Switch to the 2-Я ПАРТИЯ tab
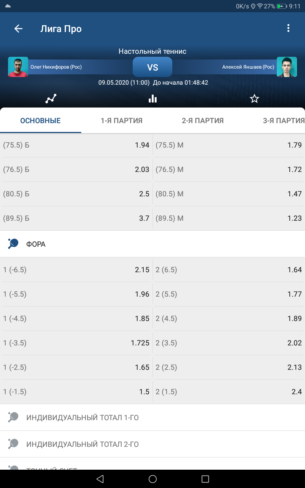The width and height of the screenshot is (305, 488). (203, 121)
